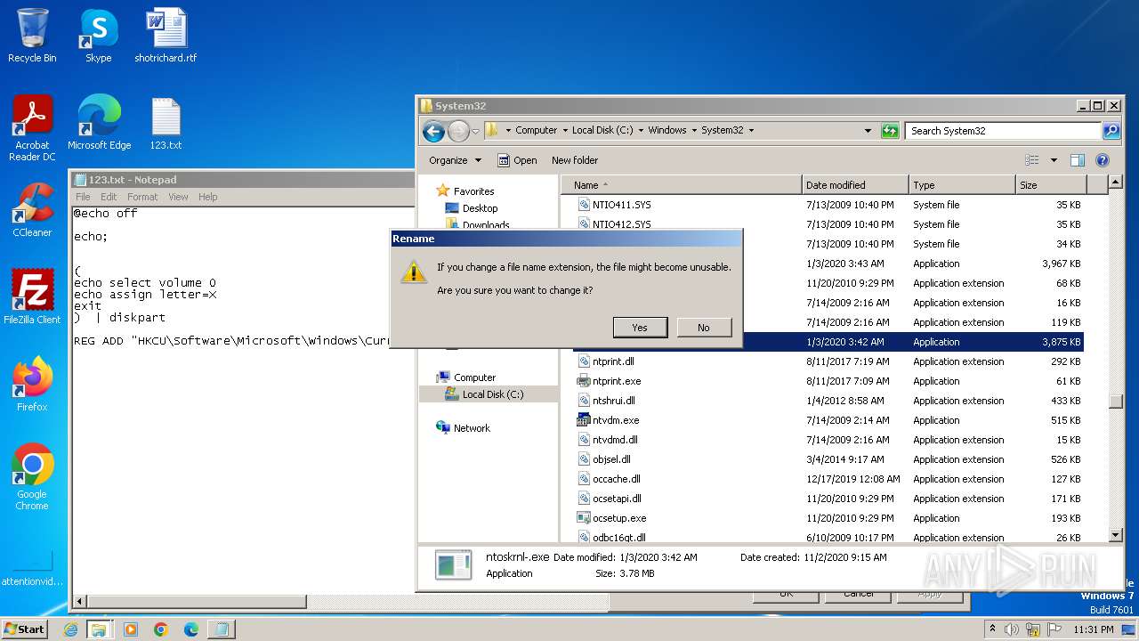Image resolution: width=1139 pixels, height=641 pixels.
Task: Open the Notepad Help menu
Action: [x=207, y=197]
